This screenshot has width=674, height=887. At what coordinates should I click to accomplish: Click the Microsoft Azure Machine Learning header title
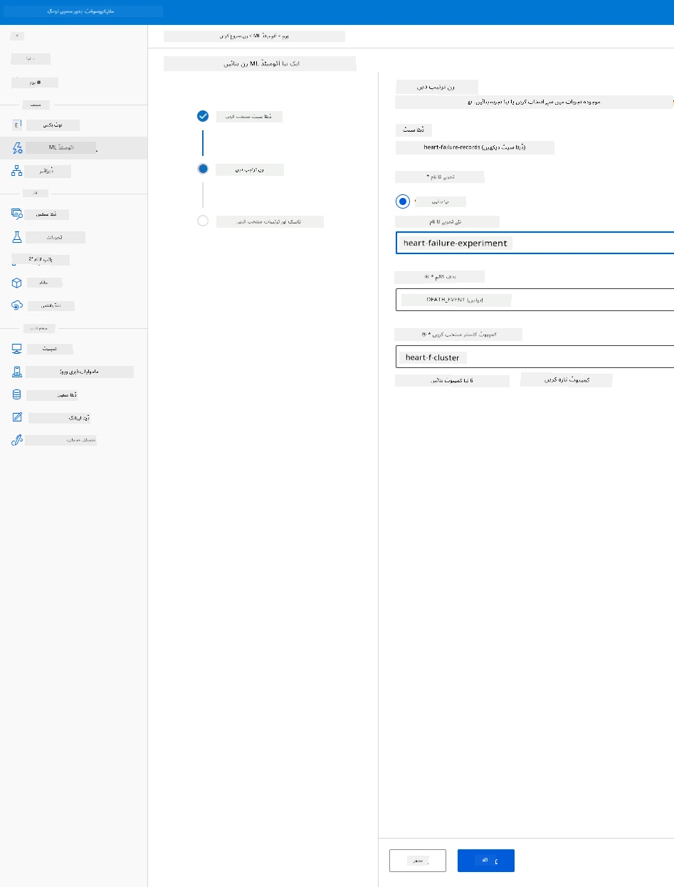tap(83, 11)
